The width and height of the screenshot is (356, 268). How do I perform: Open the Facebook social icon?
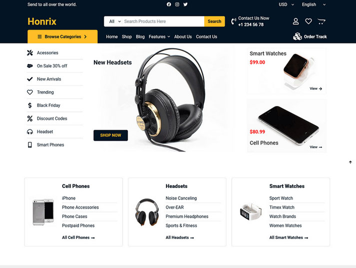pos(169,4)
